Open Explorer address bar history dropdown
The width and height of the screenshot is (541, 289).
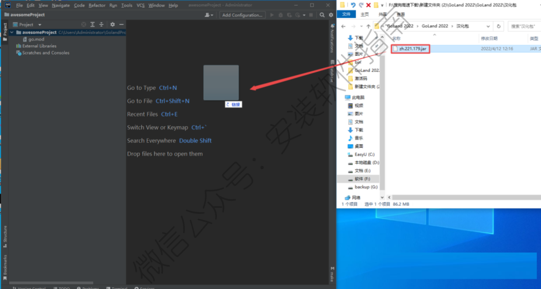[x=488, y=26]
